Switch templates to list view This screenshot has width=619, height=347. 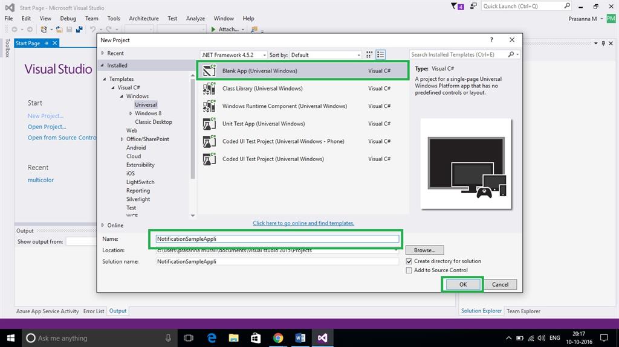381,55
